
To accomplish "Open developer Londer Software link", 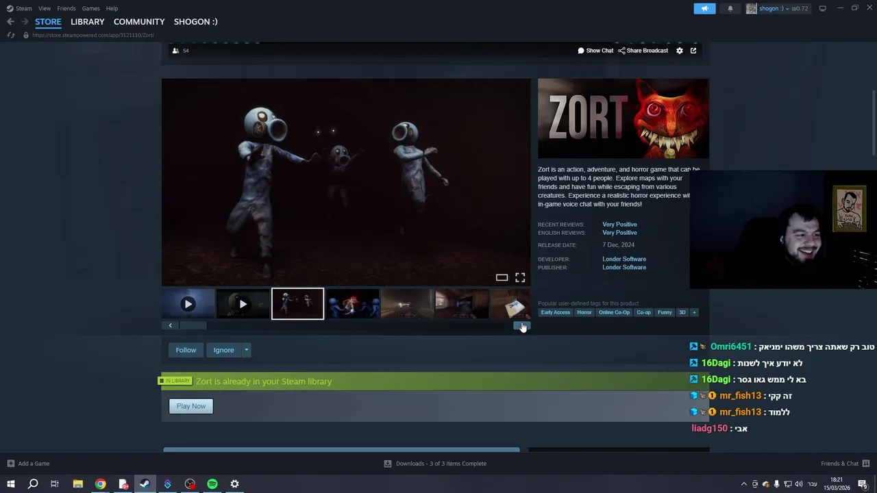I will coord(624,259).
